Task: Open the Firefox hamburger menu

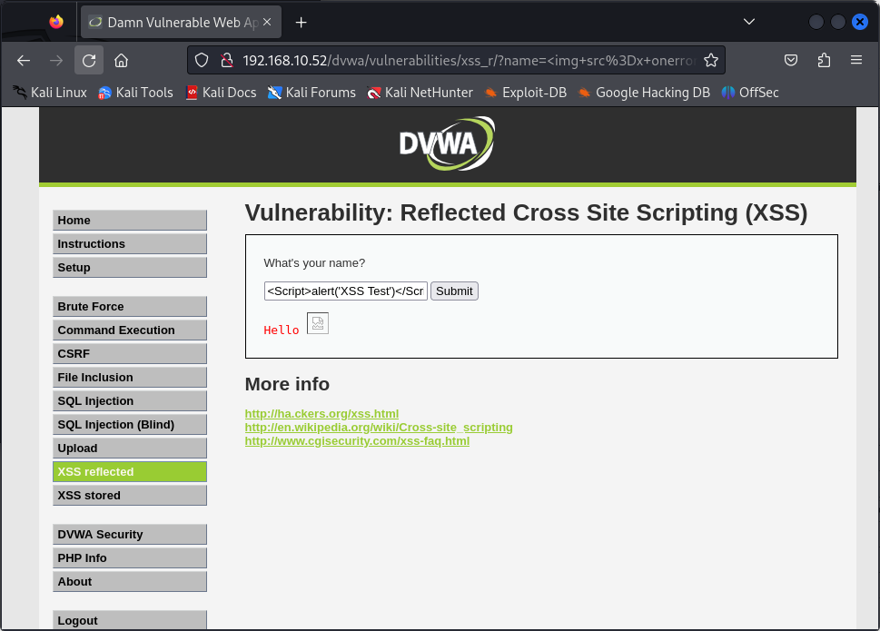Action: point(856,60)
